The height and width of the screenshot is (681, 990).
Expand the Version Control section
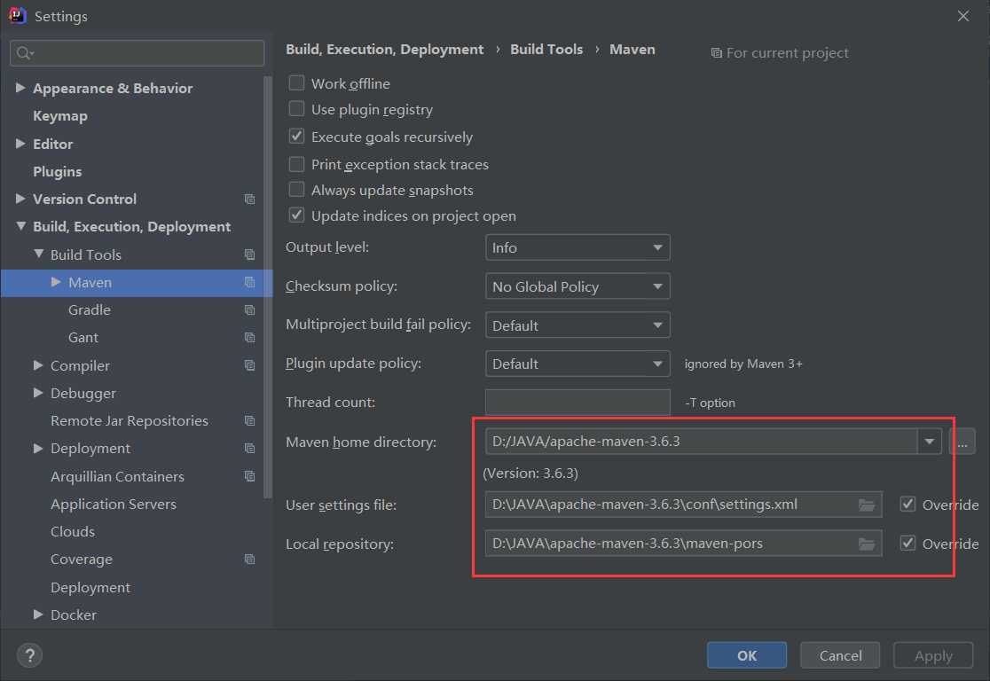20,199
